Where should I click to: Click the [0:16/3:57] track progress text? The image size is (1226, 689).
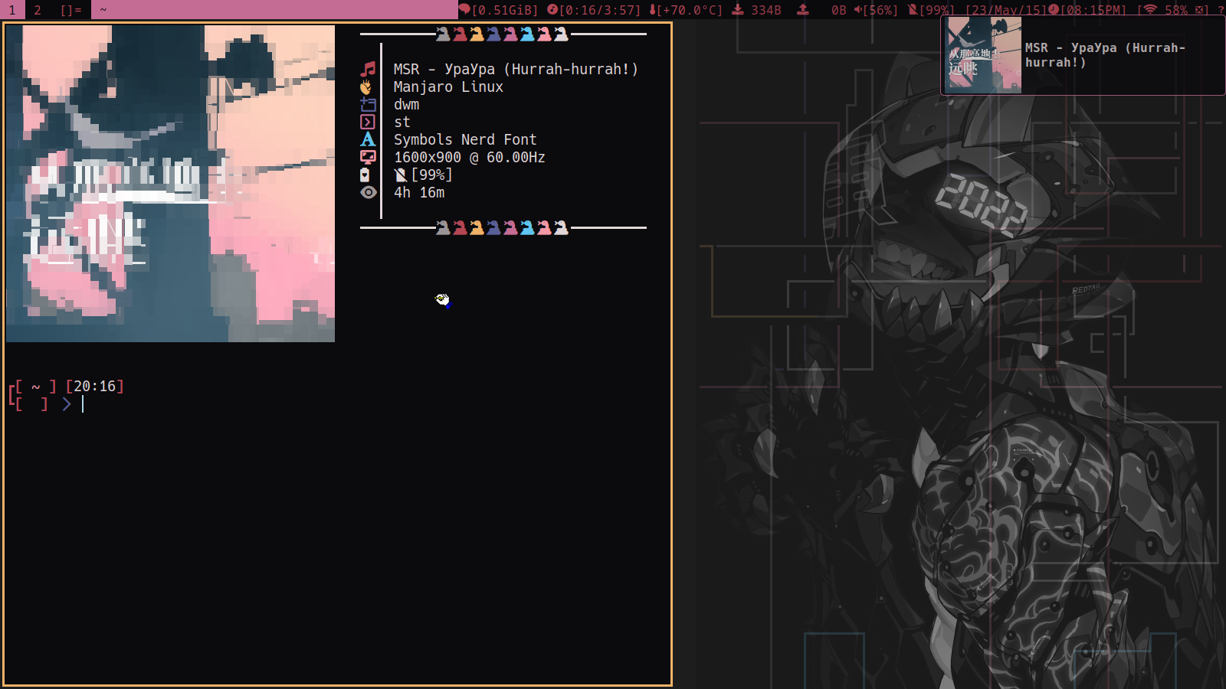tap(600, 10)
